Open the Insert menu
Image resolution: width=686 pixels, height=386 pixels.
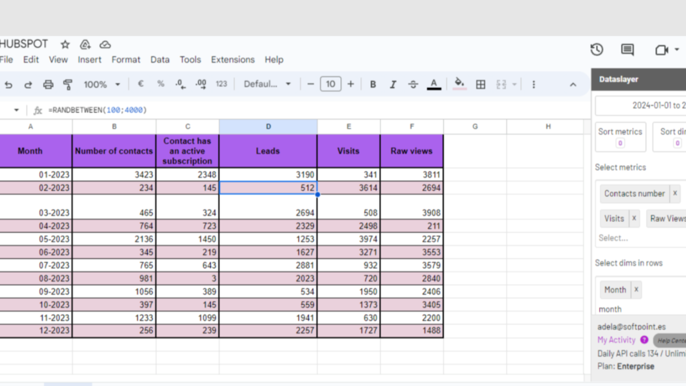(89, 60)
